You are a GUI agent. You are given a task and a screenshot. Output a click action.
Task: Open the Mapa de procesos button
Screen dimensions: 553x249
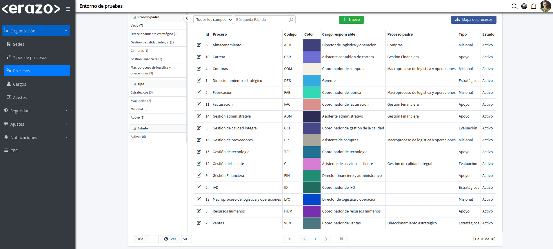[473, 20]
